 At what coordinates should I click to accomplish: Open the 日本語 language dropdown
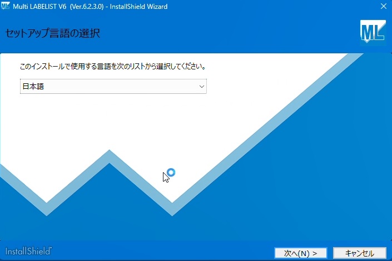[113, 87]
